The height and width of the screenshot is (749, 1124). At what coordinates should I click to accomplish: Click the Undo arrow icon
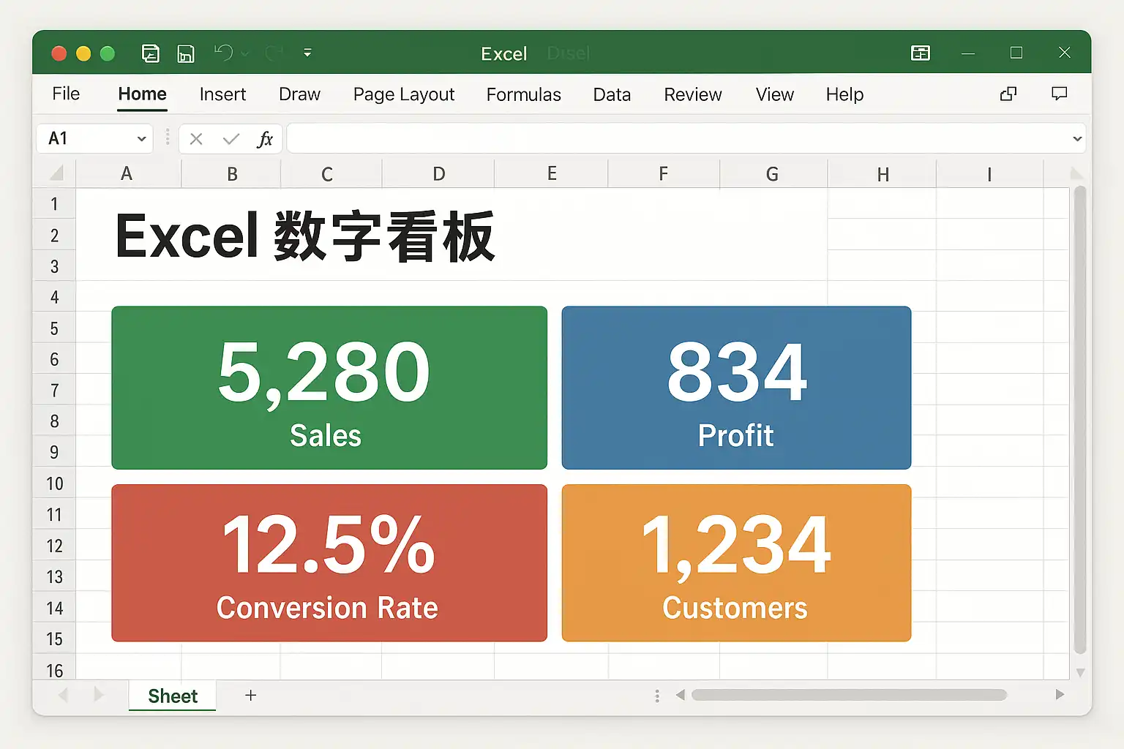[x=223, y=53]
